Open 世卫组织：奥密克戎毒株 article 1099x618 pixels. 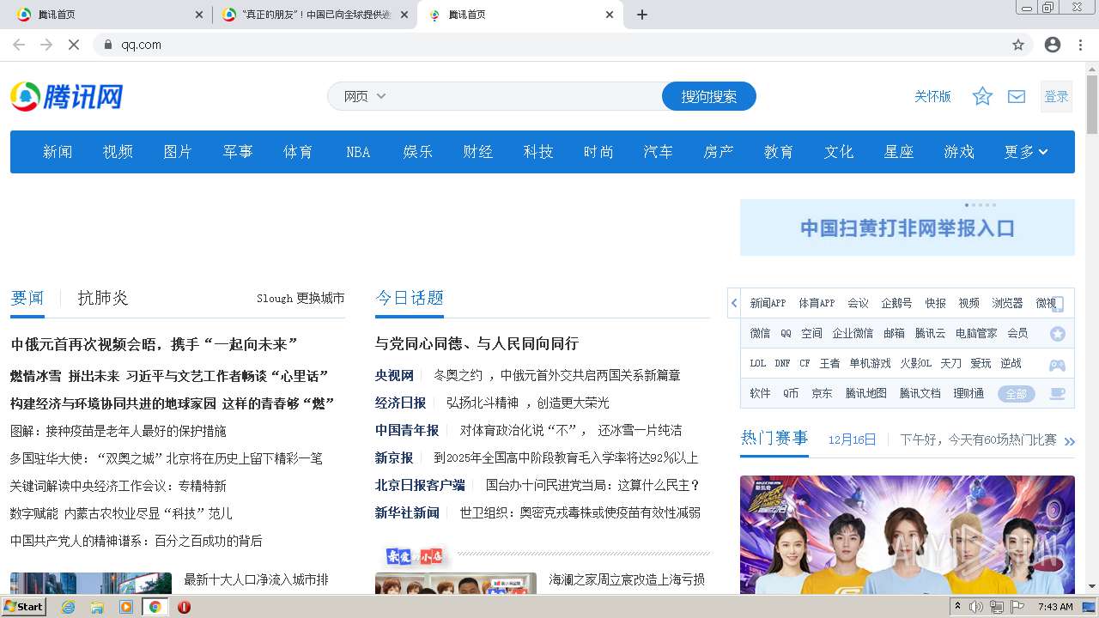coord(580,512)
